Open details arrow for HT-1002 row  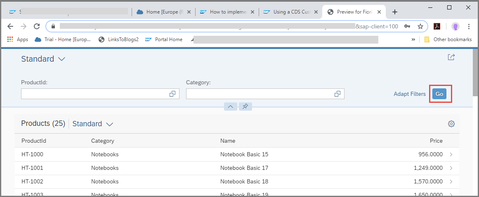pos(451,181)
